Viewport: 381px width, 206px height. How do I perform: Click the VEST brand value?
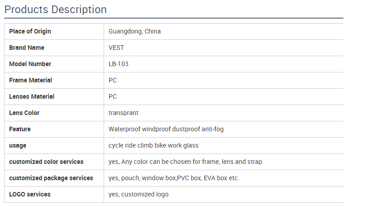[x=116, y=48]
